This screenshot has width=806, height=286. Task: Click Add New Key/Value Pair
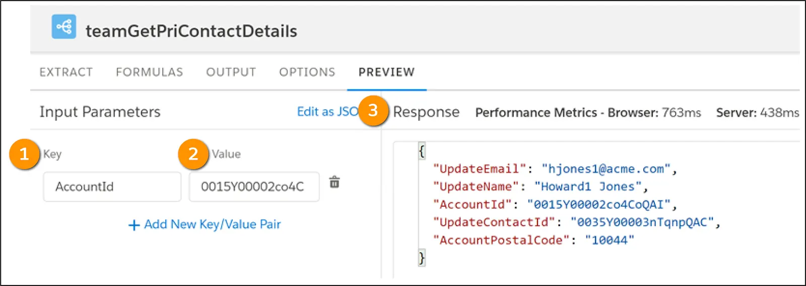point(205,225)
